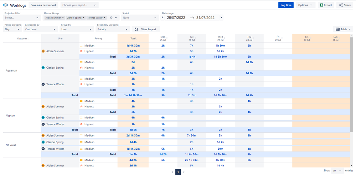Click the Sun 31 Jul column header
The image size is (356, 181).
coord(335,38)
